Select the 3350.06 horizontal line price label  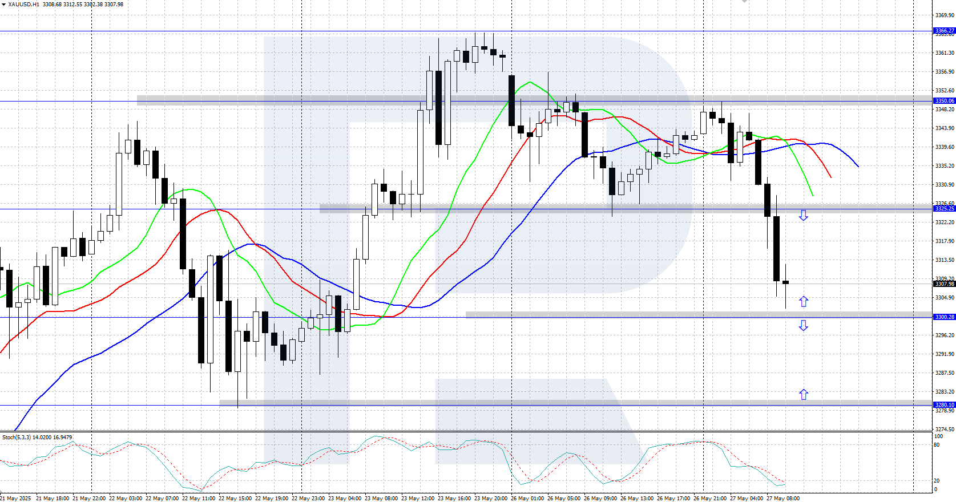[944, 101]
